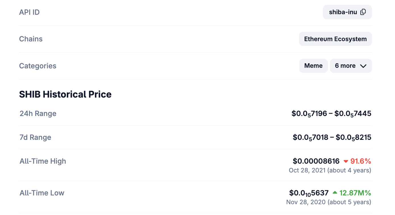Click the green up arrow beside 12.87M%
The width and height of the screenshot is (395, 215).
(x=335, y=193)
